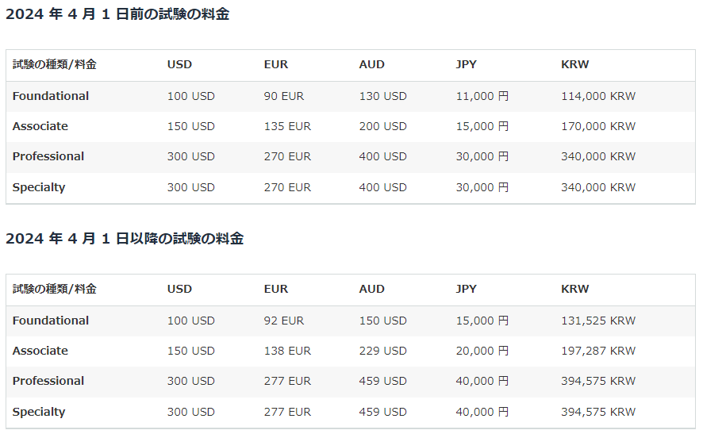Click the JPY column header in first table

pyautogui.click(x=467, y=65)
